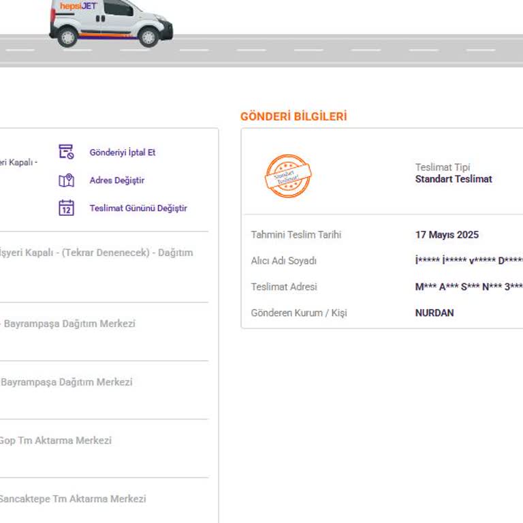Click the Standart Teslimat stamp badge
523x523 pixels.
tap(288, 176)
